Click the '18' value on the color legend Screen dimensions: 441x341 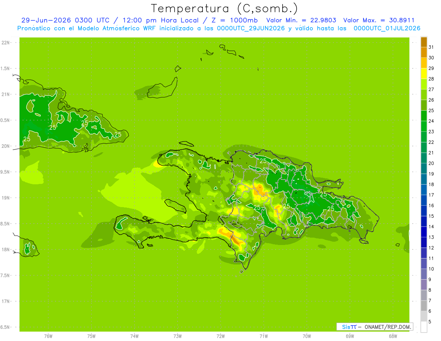(x=431, y=184)
